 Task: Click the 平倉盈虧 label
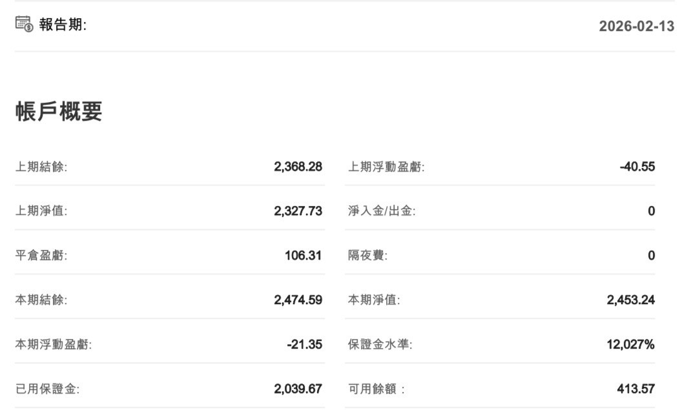click(41, 256)
